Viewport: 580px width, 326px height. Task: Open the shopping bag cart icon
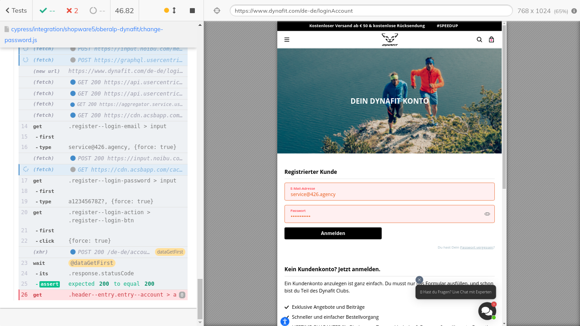[491, 40]
